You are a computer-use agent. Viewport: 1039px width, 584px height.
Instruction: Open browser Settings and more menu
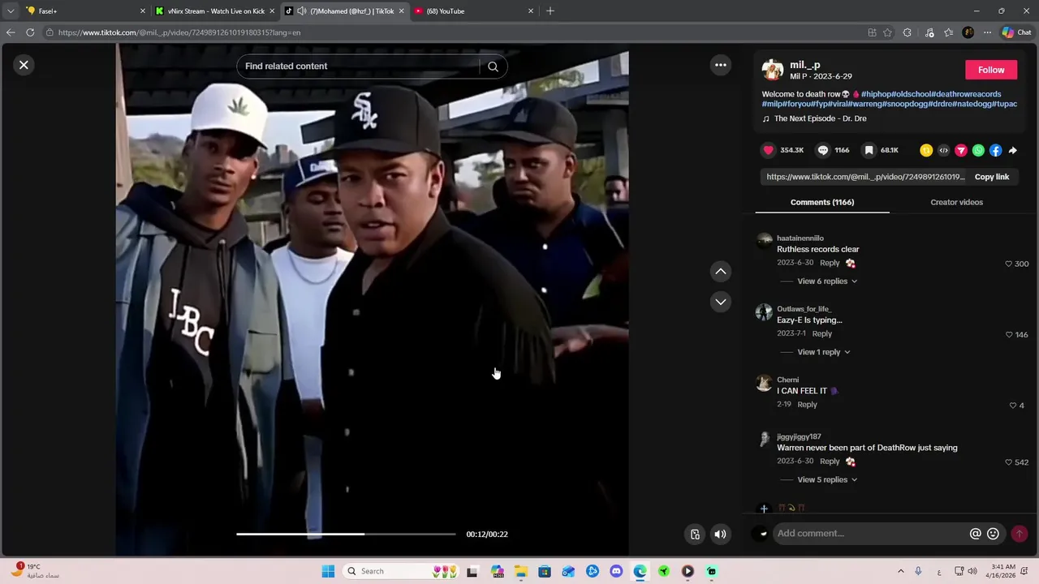987,32
